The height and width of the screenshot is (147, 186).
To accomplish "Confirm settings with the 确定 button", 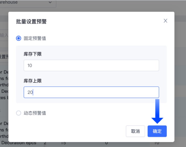I will [157, 131].
